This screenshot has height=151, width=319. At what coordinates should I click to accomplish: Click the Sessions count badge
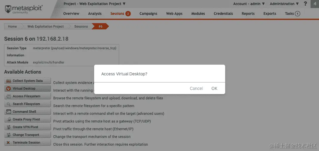pyautogui.click(x=128, y=14)
